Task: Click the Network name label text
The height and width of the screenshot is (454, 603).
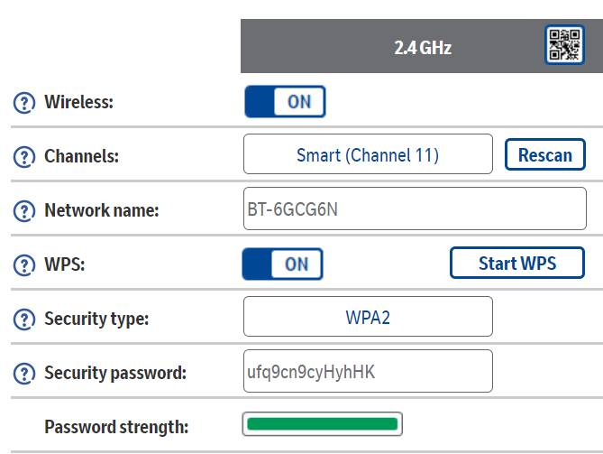Action: pos(101,211)
